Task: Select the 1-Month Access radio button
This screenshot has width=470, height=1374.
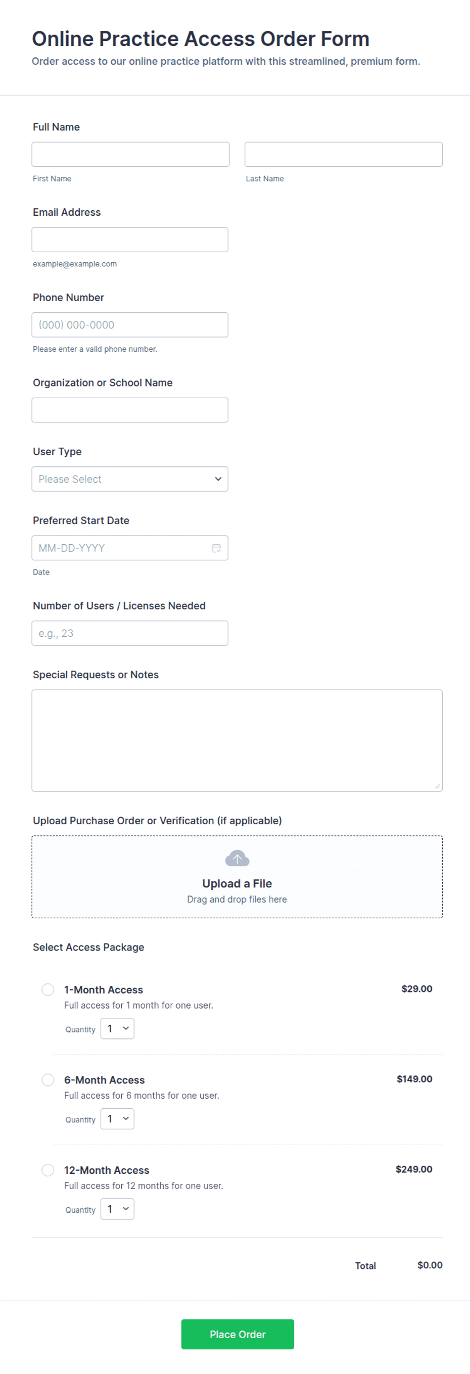Action: pyautogui.click(x=48, y=989)
